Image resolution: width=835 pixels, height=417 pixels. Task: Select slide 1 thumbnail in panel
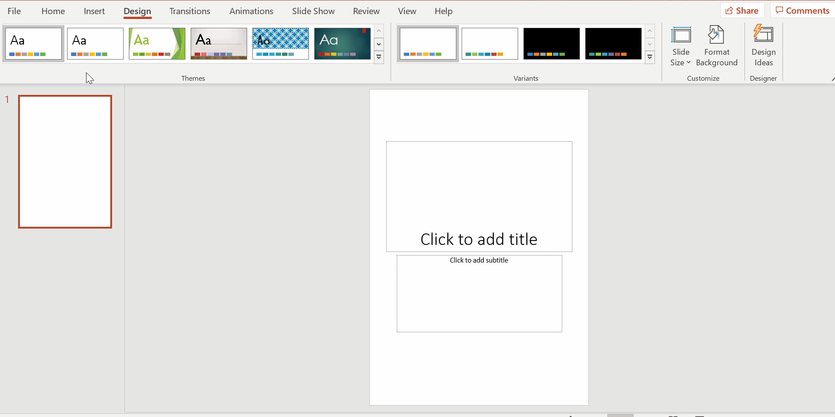click(x=65, y=162)
